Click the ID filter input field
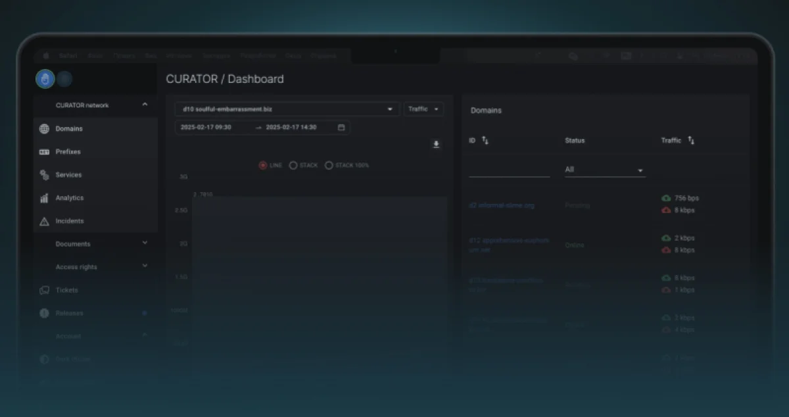789x417 pixels. 509,170
